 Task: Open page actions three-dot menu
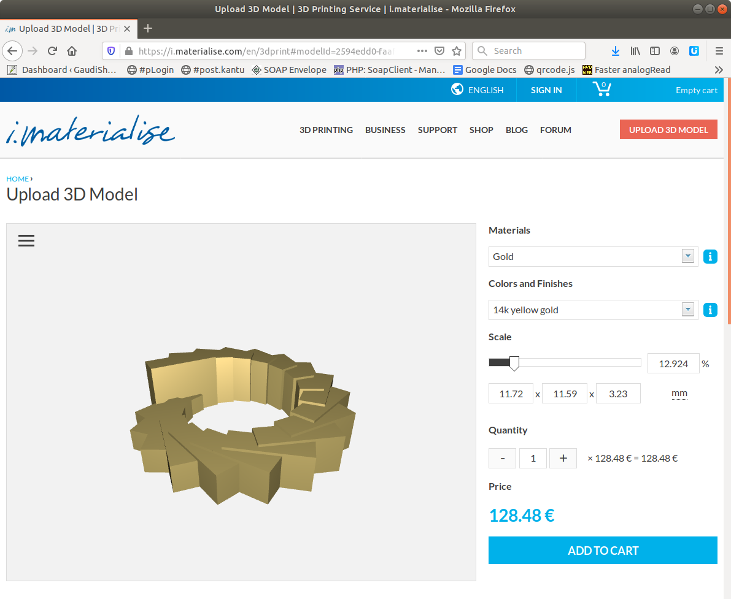[x=422, y=51]
